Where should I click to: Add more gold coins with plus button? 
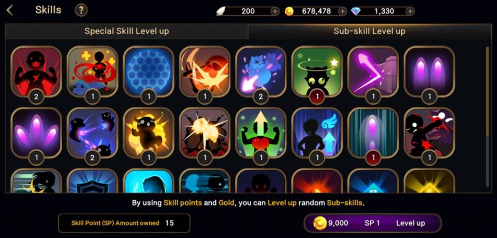(342, 11)
